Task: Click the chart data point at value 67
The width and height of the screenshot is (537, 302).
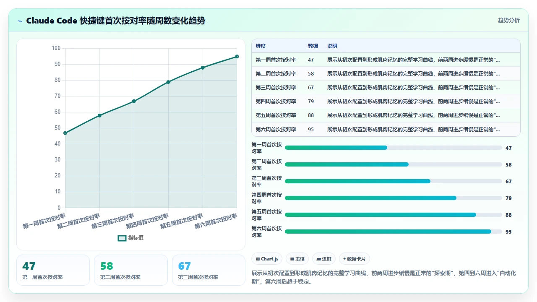Action: pyautogui.click(x=134, y=101)
